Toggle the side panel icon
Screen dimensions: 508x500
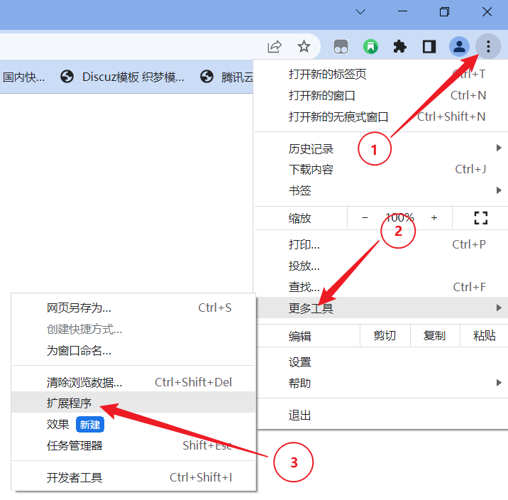(x=429, y=47)
